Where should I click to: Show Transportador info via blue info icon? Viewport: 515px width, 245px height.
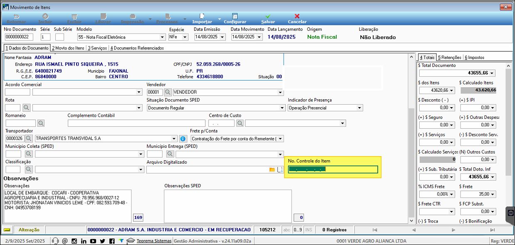pyautogui.click(x=183, y=139)
